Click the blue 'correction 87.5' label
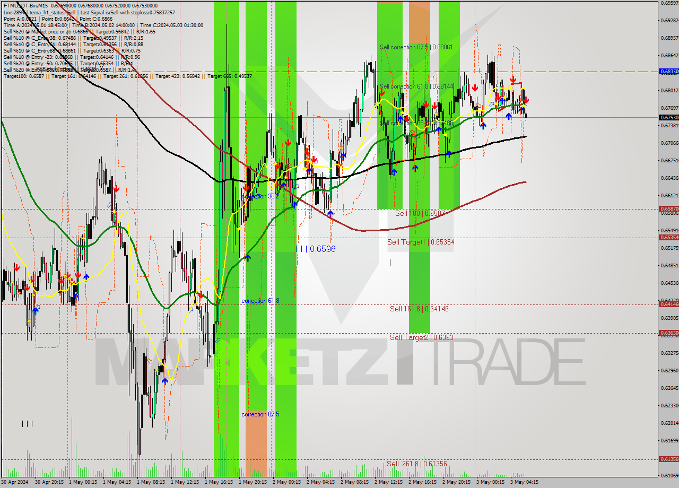The height and width of the screenshot is (488, 679). (260, 414)
